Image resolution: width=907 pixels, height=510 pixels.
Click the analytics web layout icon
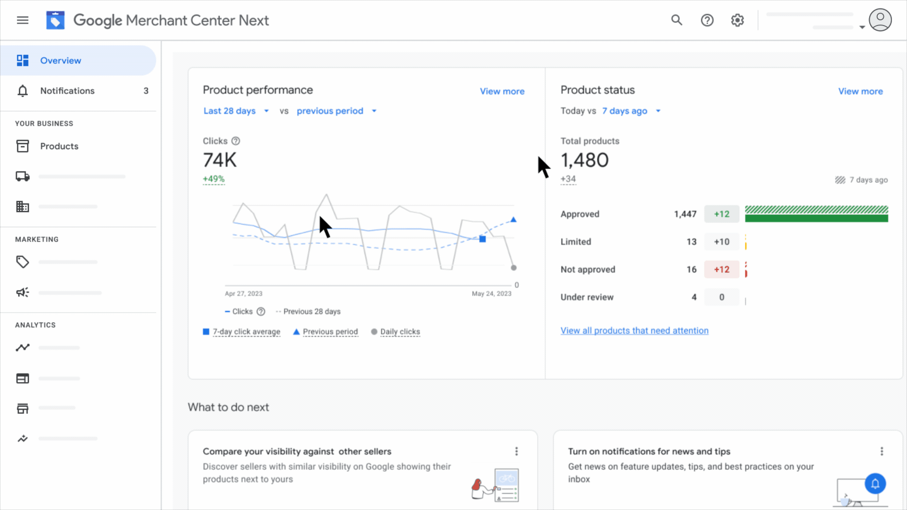[x=23, y=378]
